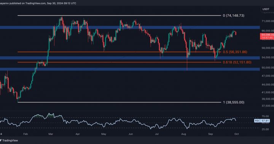Click the 50,000.00 price axis label
This screenshot has width=274, height=144.
268,67
